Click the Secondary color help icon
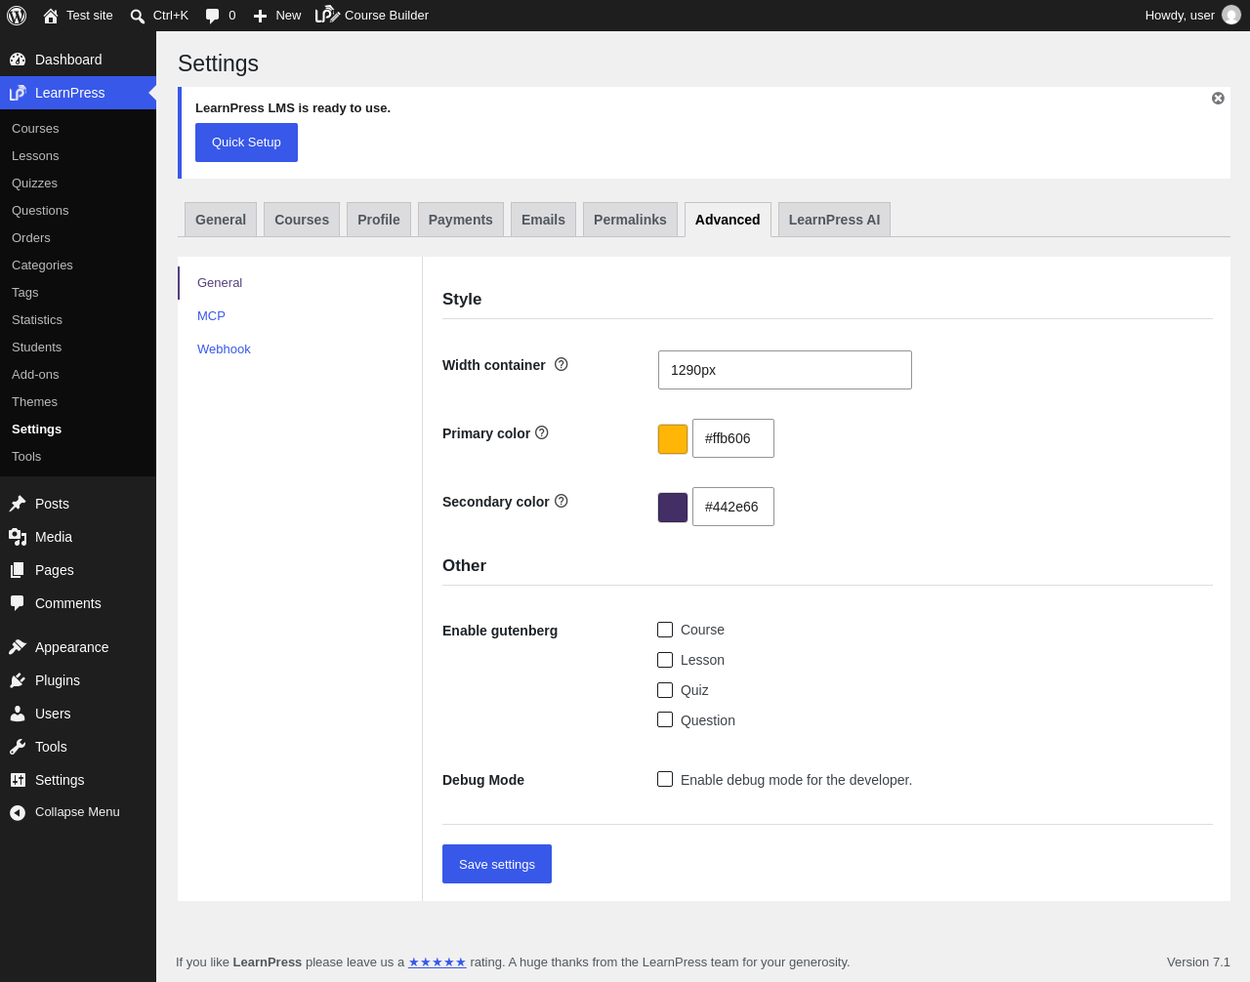1250x982 pixels. click(x=561, y=501)
